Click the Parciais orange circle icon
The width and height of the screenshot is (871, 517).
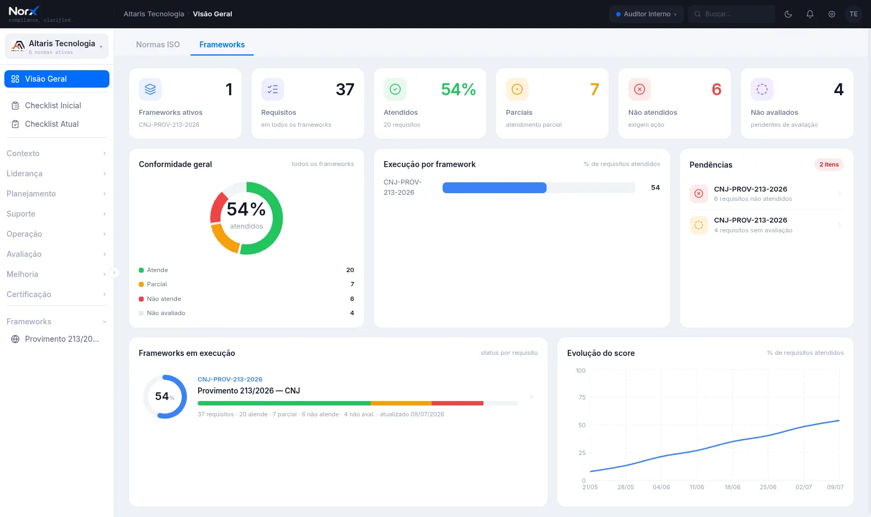(x=517, y=89)
